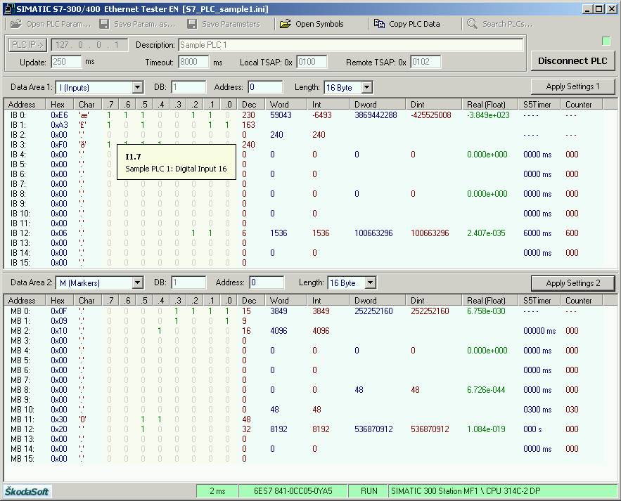This screenshot has width=621, height=501.
Task: Toggle bit .2 of IB 12
Action: (193, 233)
